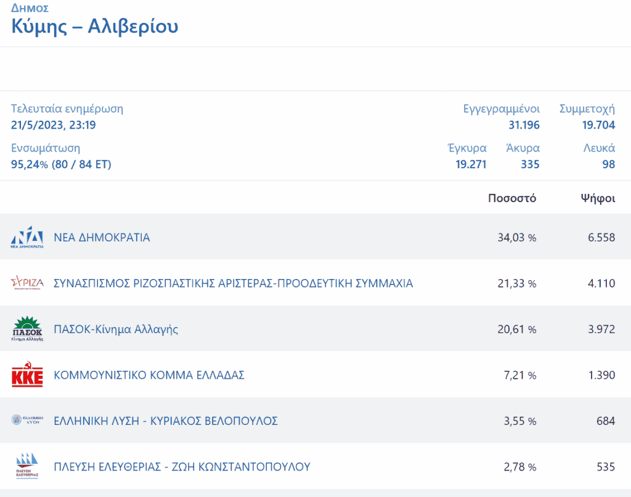Click the Ψήφοι column header
This screenshot has width=631, height=497.
(x=598, y=198)
